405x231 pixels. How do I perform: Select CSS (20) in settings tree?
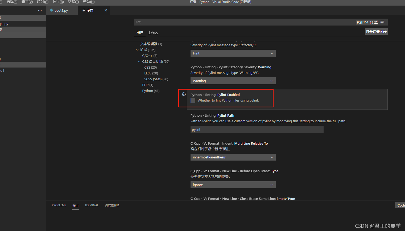click(151, 67)
